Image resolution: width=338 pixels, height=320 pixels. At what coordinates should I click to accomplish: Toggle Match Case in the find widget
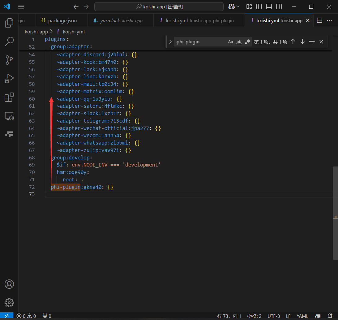(230, 41)
